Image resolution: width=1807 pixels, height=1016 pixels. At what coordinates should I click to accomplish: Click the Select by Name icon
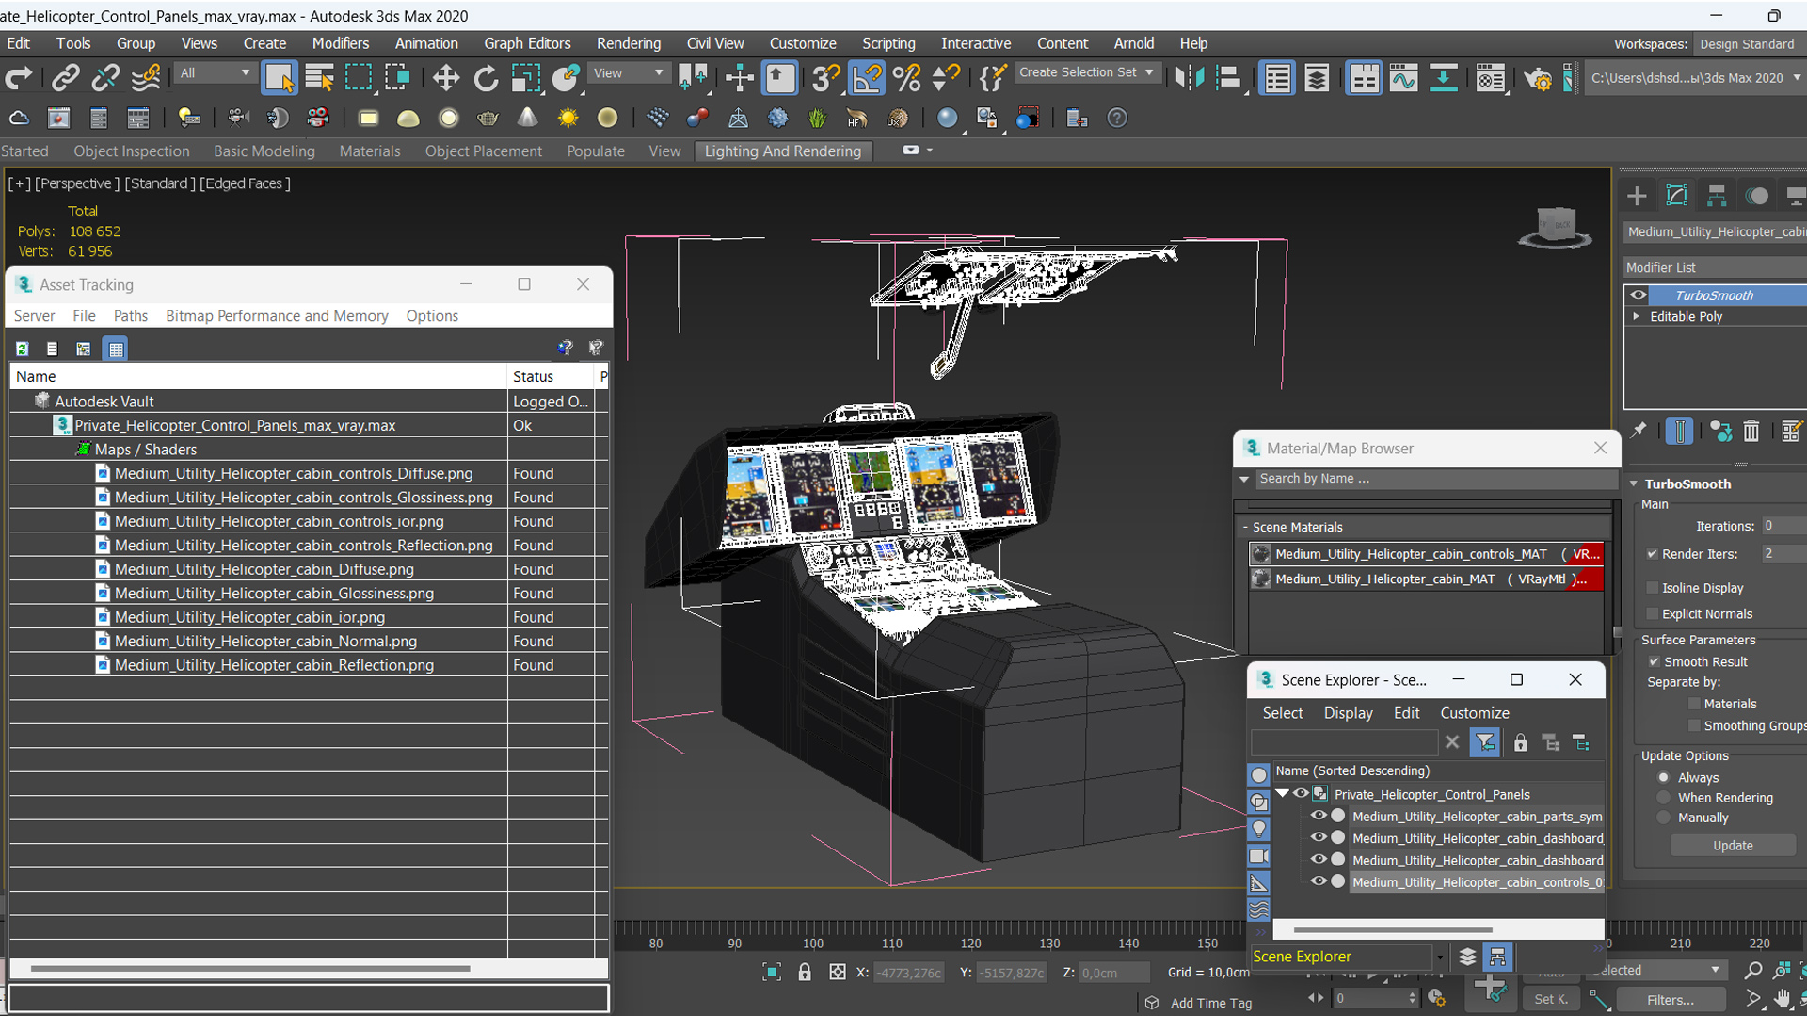pyautogui.click(x=319, y=78)
